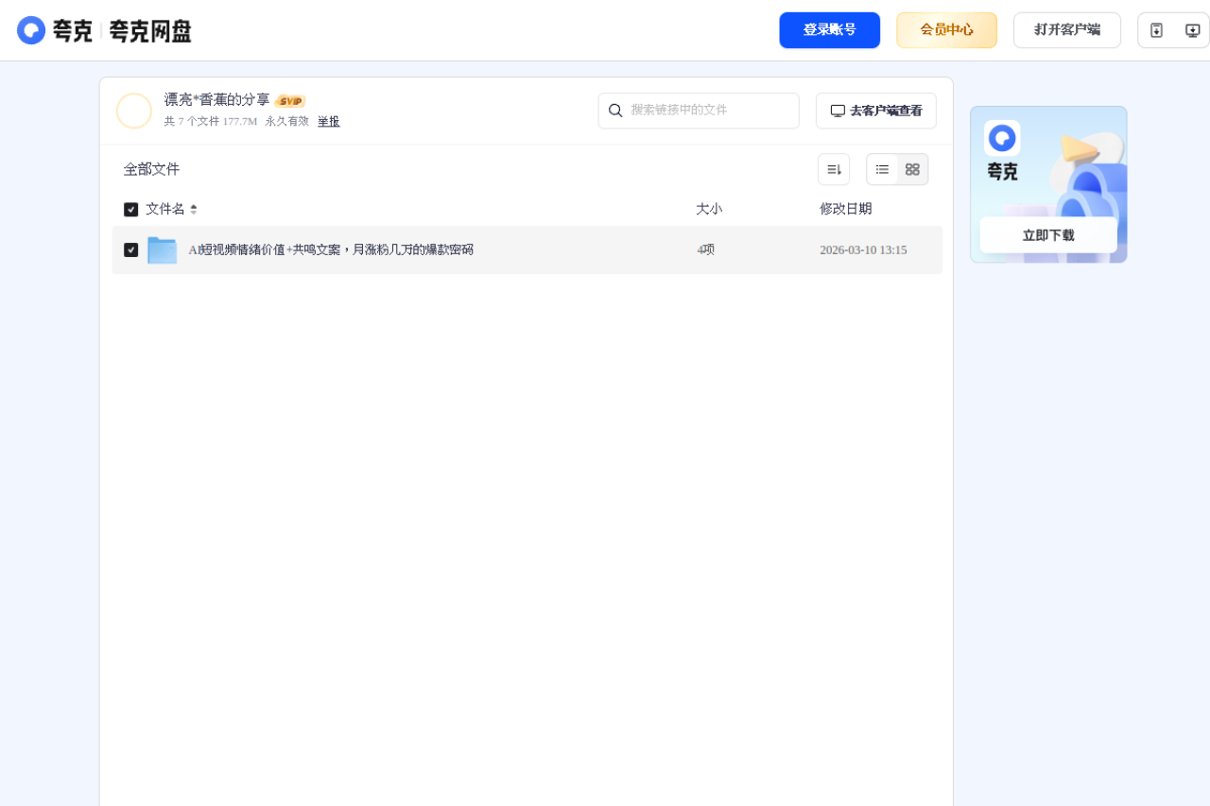Click the 去客户端查看 button
This screenshot has height=806, width=1210.
tap(875, 111)
